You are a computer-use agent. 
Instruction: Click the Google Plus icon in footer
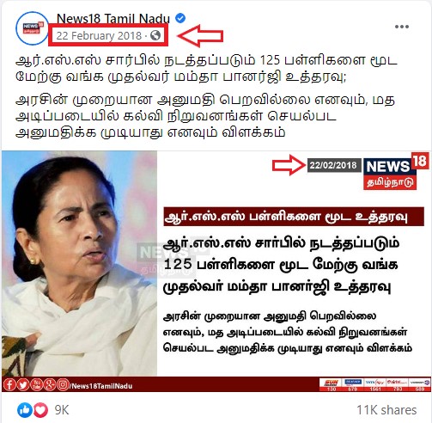[x=49, y=384]
